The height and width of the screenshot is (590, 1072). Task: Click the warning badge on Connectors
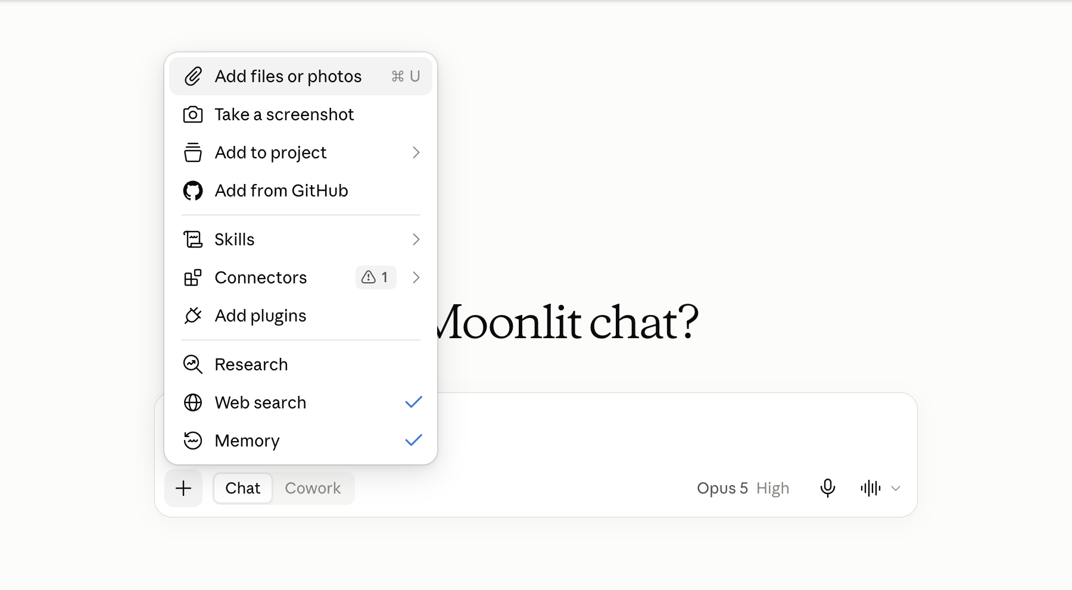(x=376, y=277)
